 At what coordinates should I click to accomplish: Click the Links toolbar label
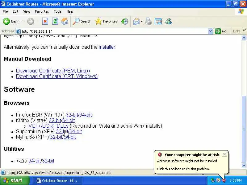coord(237,31)
